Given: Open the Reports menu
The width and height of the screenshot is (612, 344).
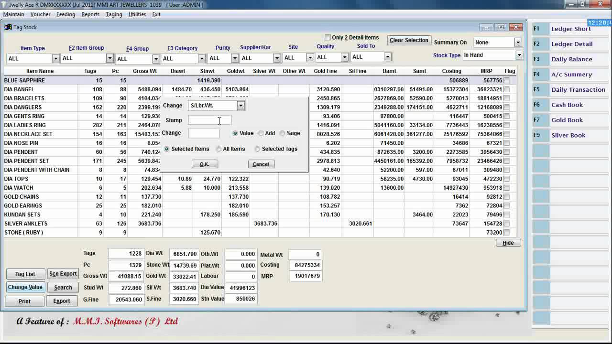Looking at the screenshot, I should [x=90, y=14].
